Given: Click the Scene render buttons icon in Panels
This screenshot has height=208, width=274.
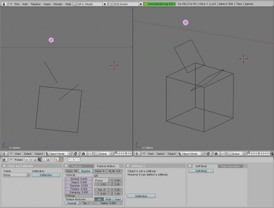Looking at the screenshot, I should (x=48, y=160).
